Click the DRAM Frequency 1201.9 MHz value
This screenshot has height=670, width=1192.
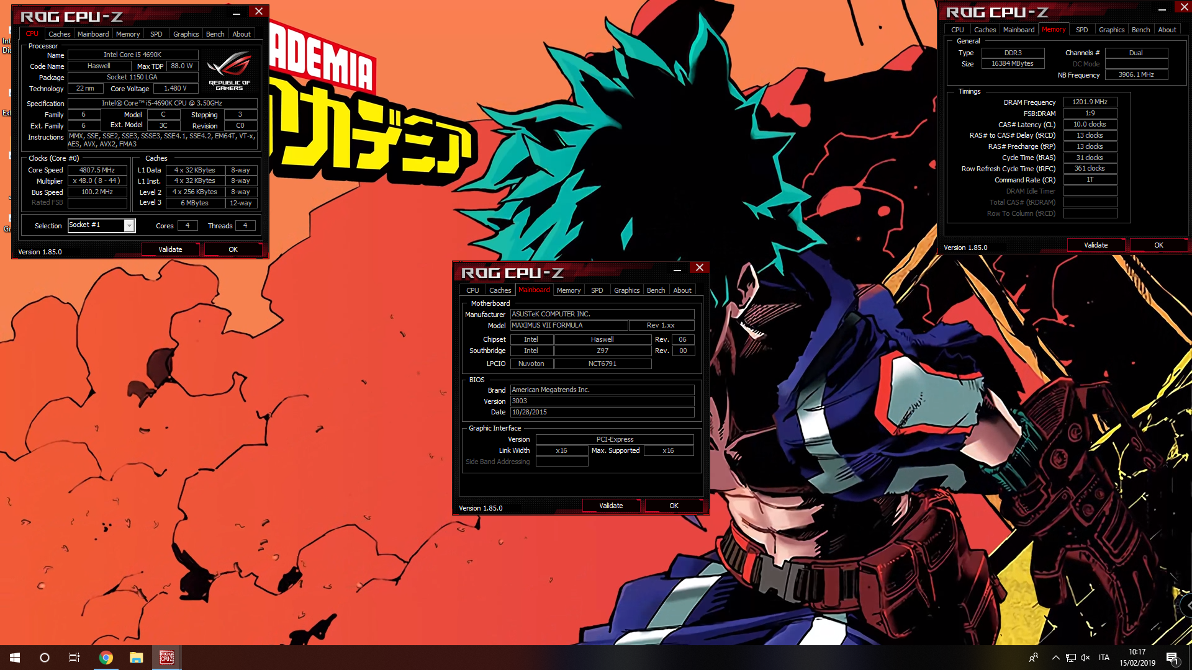tap(1090, 102)
